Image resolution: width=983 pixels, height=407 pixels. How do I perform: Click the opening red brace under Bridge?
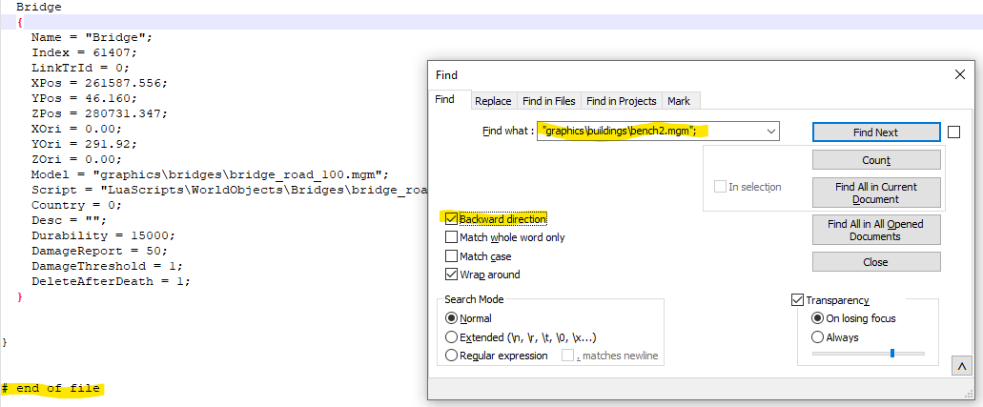(20, 22)
